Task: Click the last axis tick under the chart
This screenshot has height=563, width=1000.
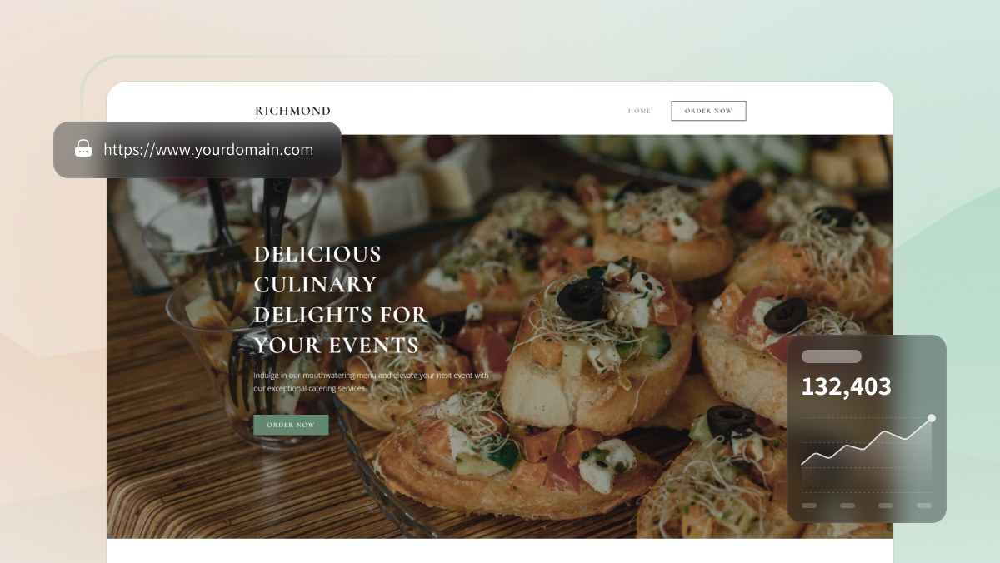Action: 924,506
